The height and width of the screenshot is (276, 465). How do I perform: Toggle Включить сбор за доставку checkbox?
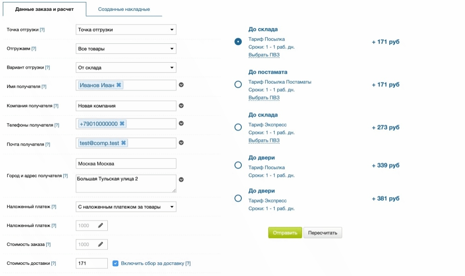click(115, 263)
